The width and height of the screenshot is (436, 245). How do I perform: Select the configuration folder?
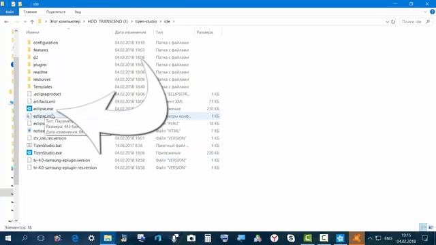coord(46,42)
